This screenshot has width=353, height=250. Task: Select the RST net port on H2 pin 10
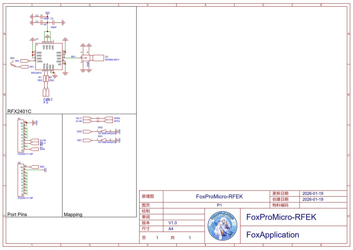pyautogui.click(x=34, y=167)
